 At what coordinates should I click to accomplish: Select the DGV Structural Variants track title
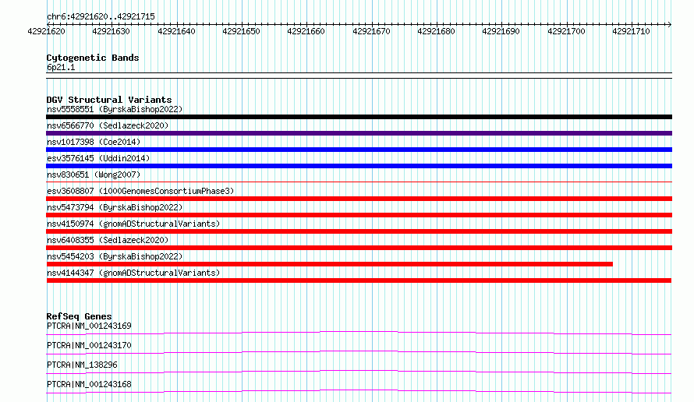tap(109, 100)
